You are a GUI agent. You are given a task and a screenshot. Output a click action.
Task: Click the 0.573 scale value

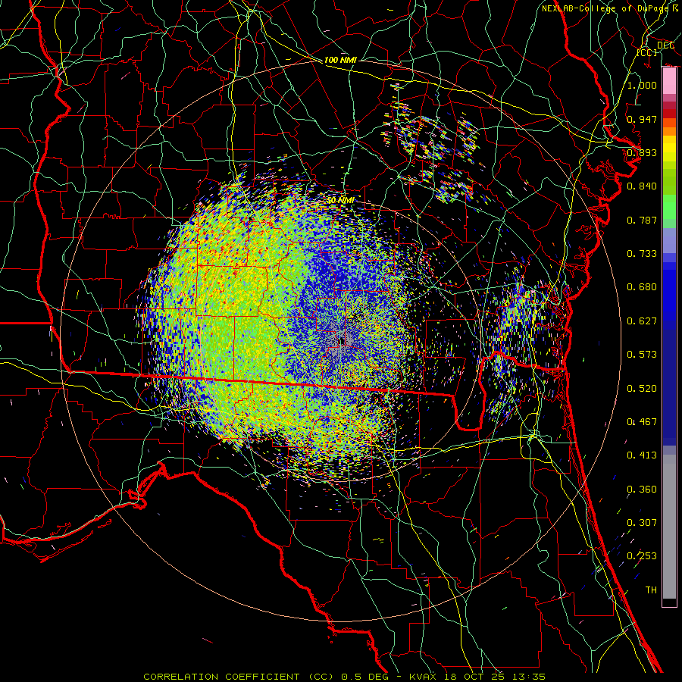(x=642, y=355)
